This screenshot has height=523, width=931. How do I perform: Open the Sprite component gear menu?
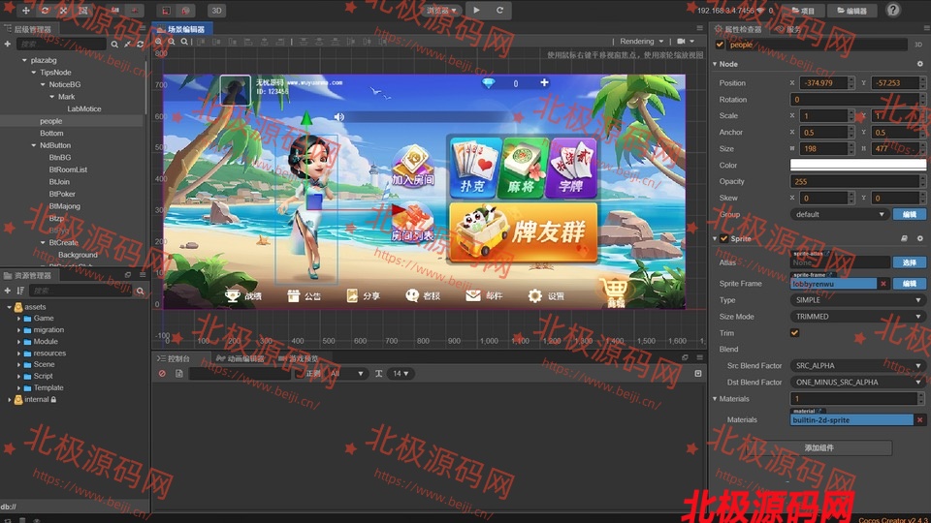[x=920, y=239]
